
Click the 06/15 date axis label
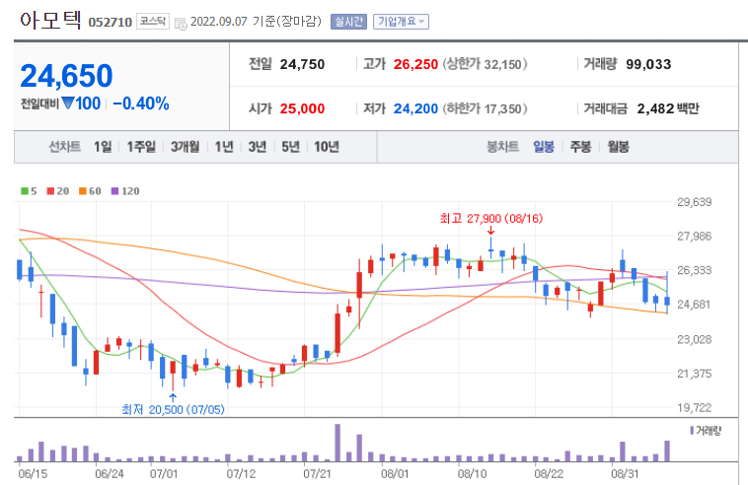(x=33, y=474)
